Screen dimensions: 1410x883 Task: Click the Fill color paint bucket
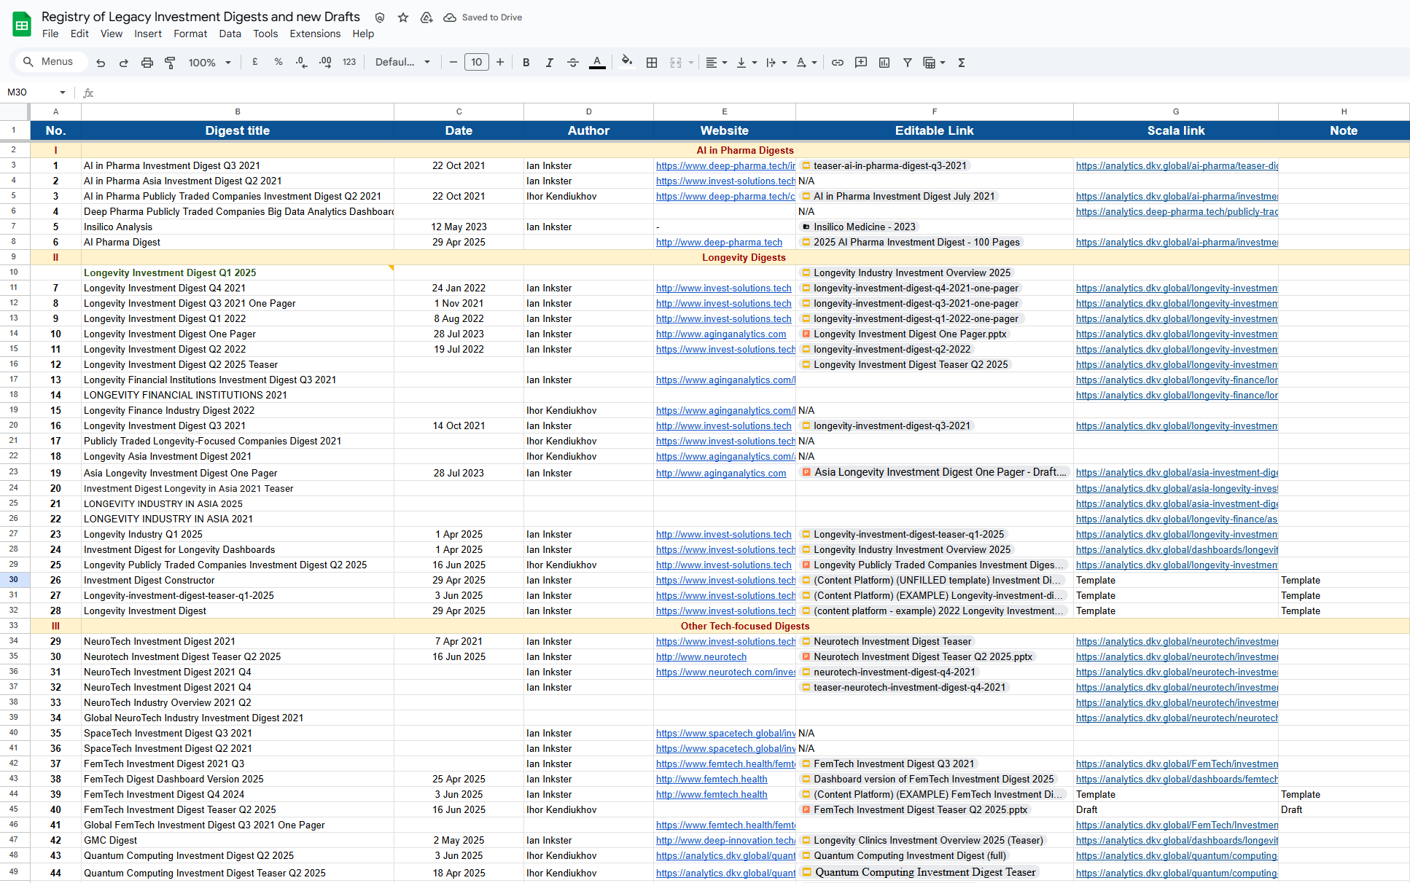[626, 63]
